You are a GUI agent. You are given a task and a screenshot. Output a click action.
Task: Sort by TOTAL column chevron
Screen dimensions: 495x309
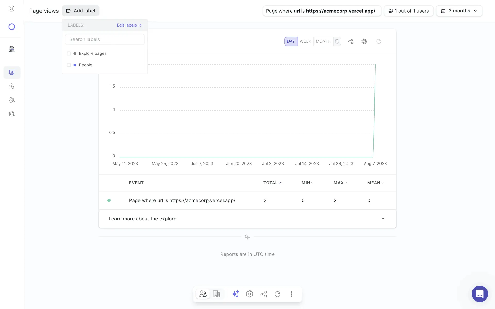(280, 183)
